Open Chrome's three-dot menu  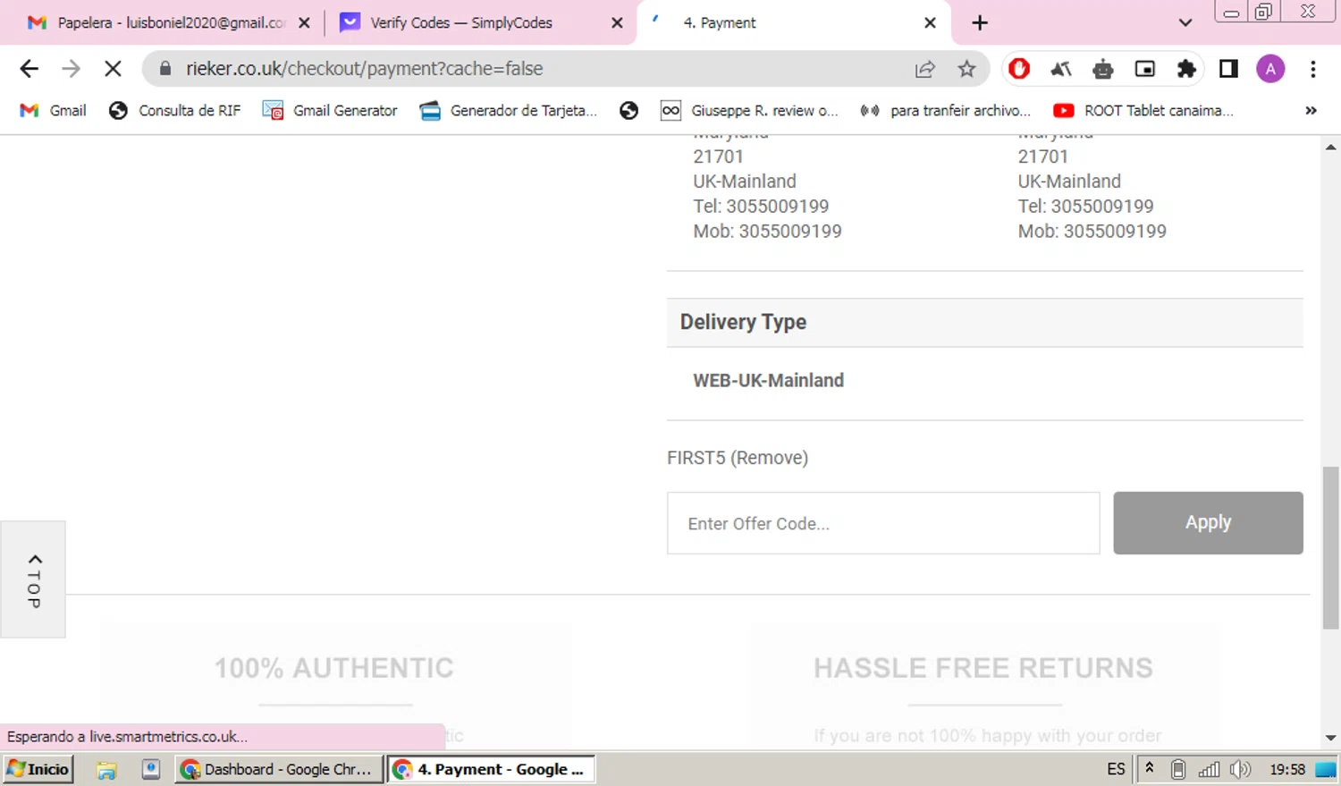(x=1312, y=69)
